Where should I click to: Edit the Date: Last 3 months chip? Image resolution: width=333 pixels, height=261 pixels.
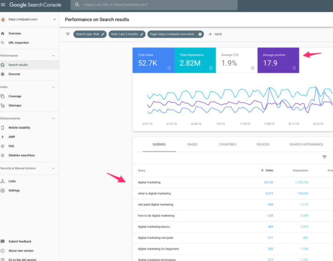click(x=127, y=34)
